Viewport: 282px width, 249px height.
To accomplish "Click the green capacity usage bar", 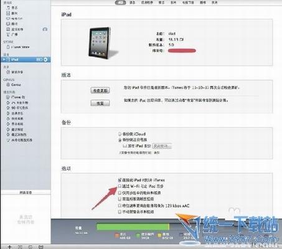I will pos(133,227).
